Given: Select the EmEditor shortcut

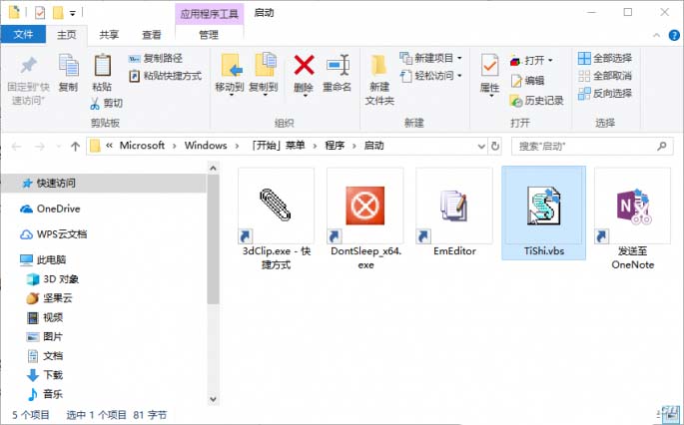Looking at the screenshot, I should [454, 212].
